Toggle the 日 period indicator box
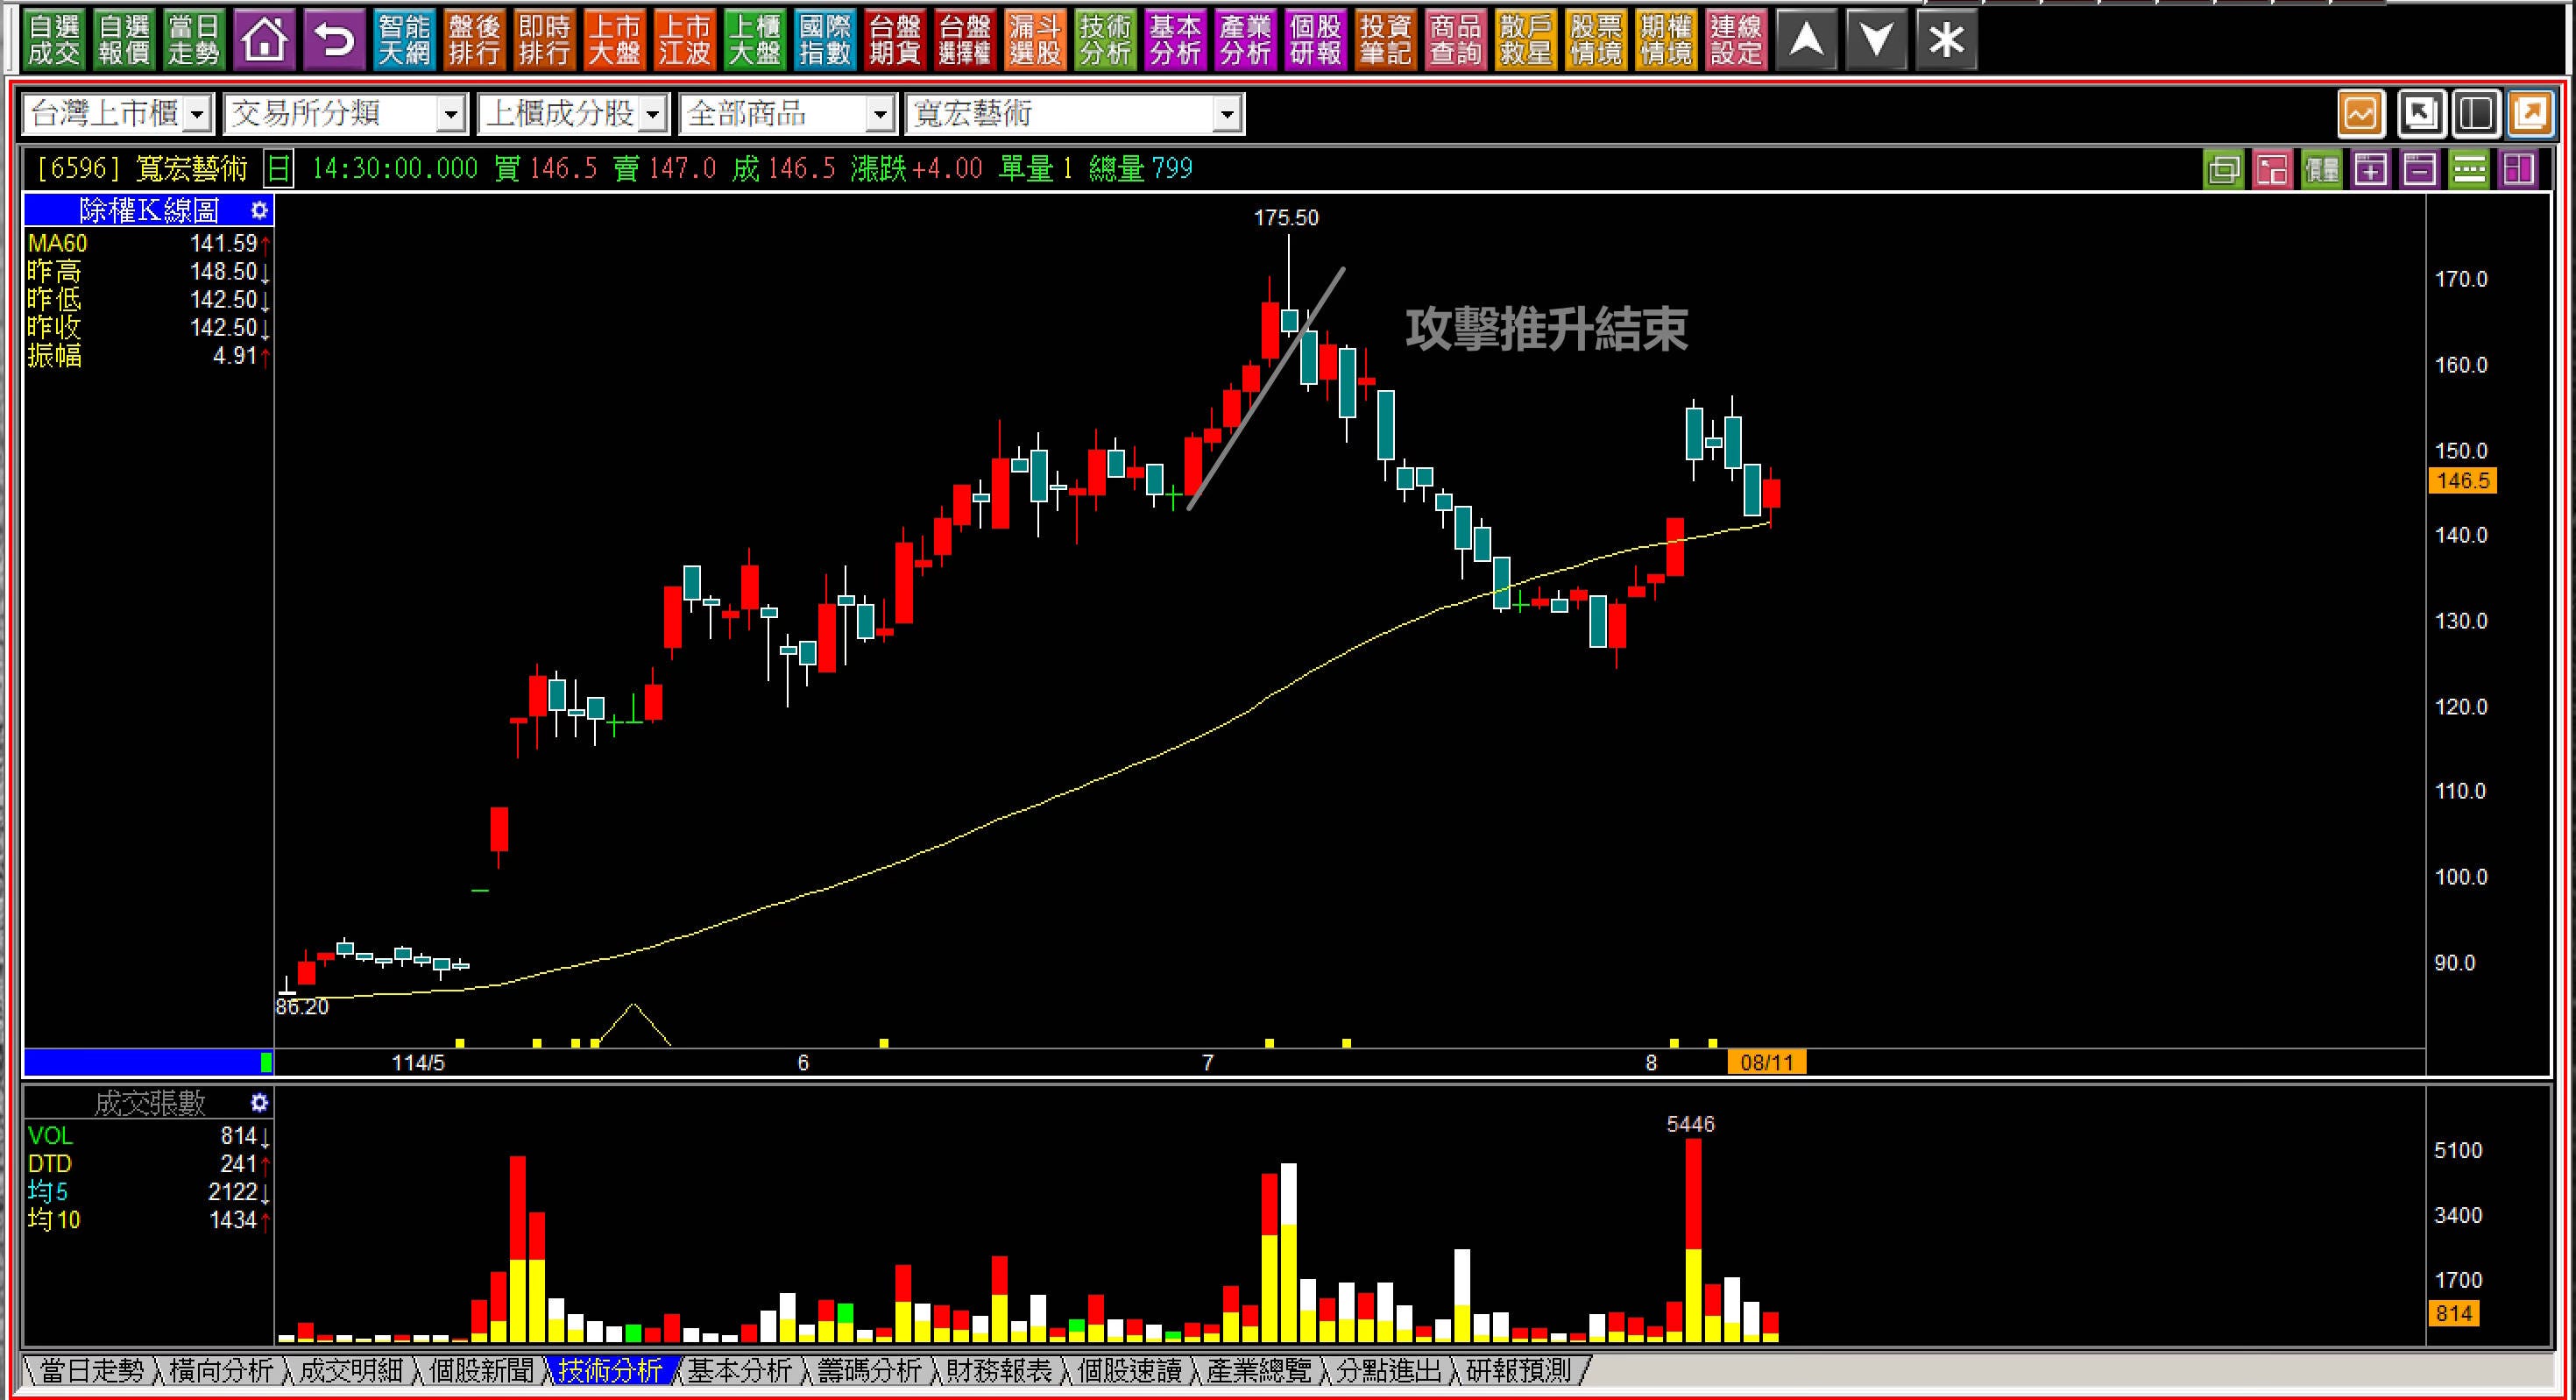 coord(279,168)
